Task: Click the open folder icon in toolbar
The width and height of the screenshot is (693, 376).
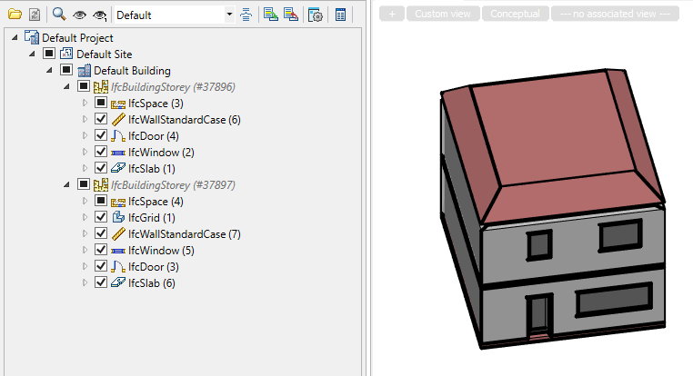Action: pos(15,15)
